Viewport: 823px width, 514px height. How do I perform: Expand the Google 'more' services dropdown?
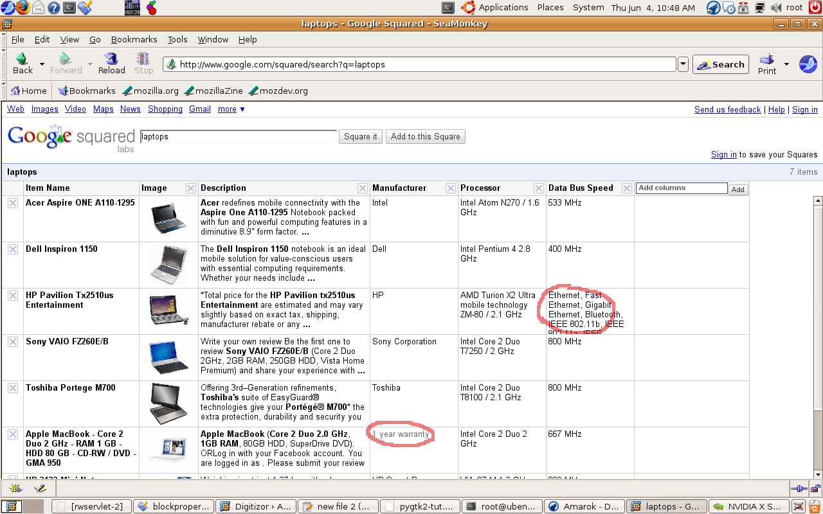231,109
